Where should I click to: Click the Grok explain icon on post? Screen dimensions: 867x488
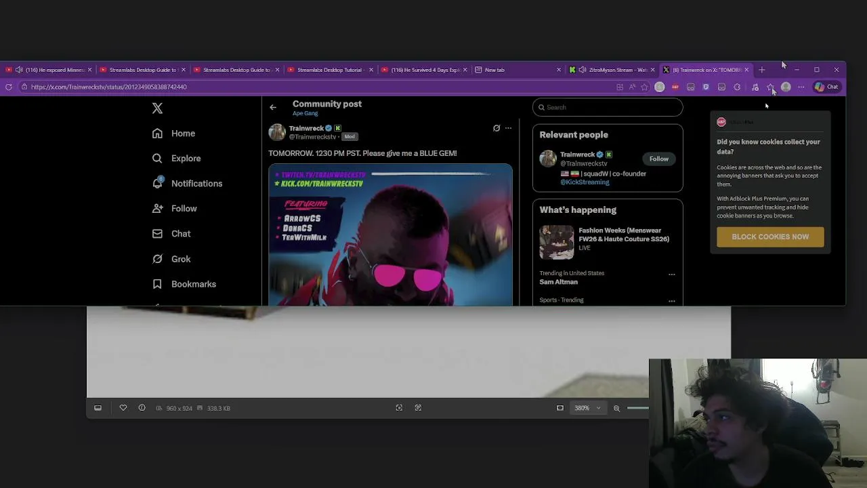496,128
